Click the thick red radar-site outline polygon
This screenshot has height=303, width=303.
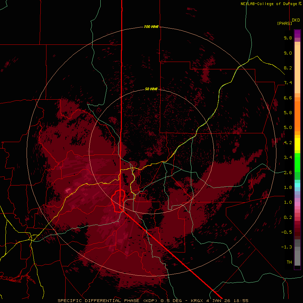[x=118, y=201]
